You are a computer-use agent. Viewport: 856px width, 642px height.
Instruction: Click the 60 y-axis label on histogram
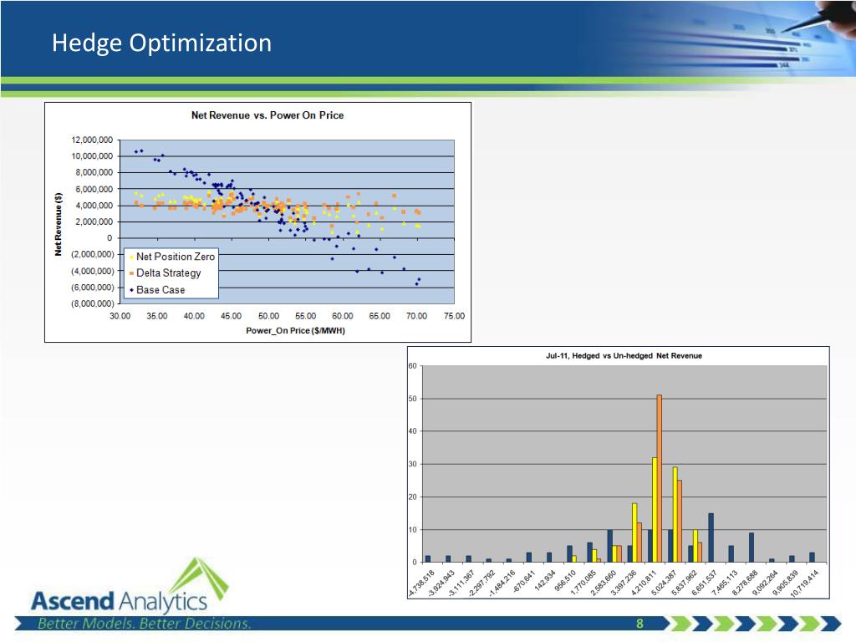[x=413, y=366]
